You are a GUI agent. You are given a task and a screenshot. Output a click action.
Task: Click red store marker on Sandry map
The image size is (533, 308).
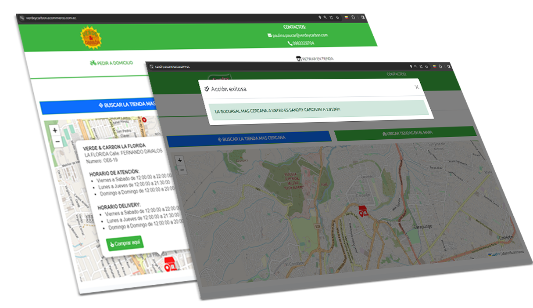coord(363,211)
